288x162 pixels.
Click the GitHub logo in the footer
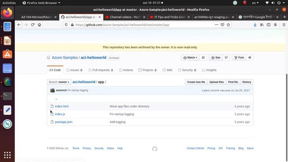(x=155, y=149)
